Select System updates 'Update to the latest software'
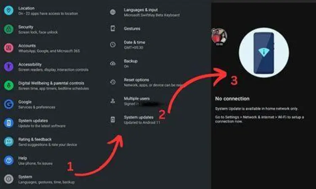 [x=42, y=123]
